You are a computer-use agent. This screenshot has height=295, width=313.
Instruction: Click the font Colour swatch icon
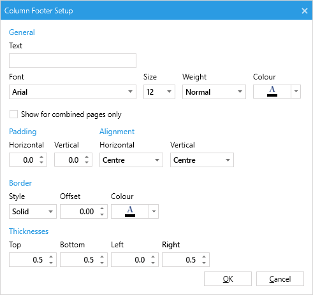pyautogui.click(x=272, y=92)
